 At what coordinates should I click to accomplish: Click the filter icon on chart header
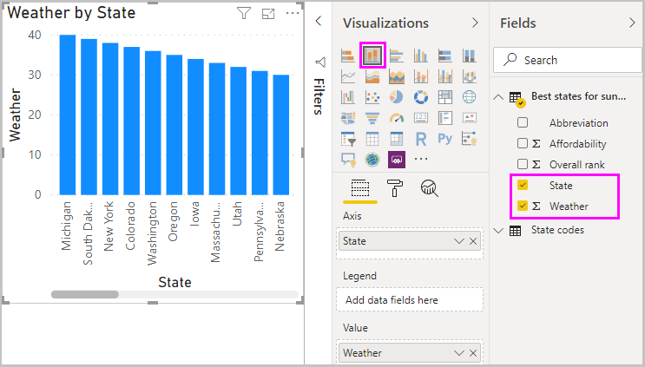[244, 14]
